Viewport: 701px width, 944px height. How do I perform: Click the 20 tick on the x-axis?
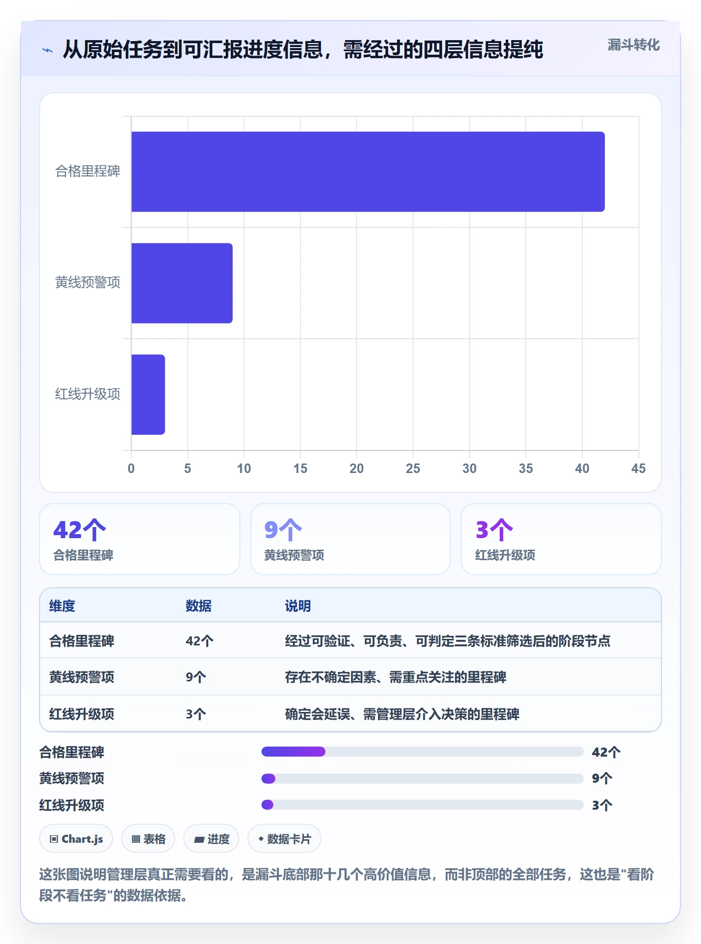[x=357, y=468]
